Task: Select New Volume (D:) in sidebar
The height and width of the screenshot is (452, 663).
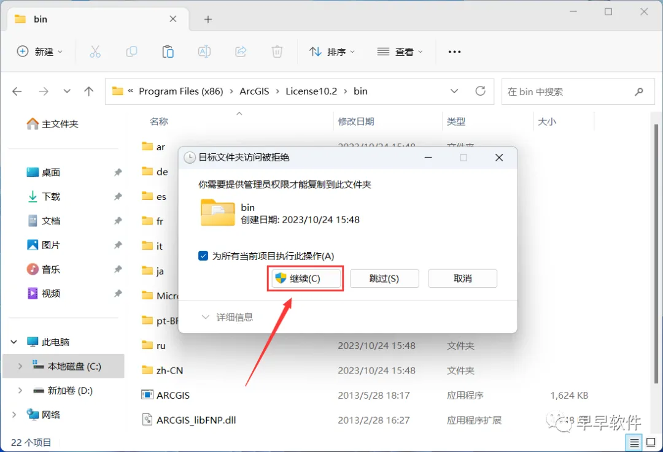Action: coord(63,390)
